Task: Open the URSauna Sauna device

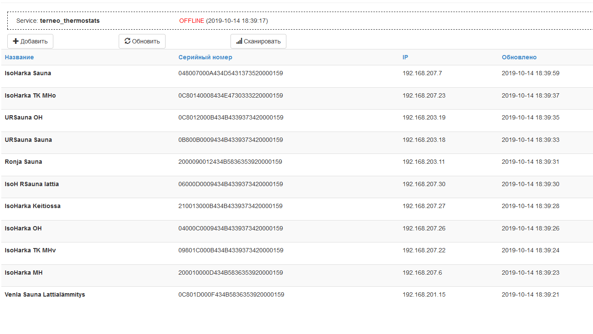Action: [x=28, y=140]
